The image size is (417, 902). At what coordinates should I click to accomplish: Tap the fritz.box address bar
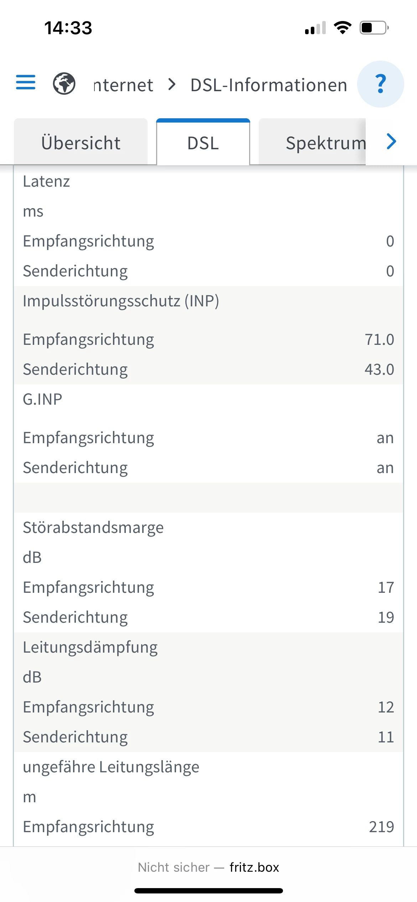point(254,867)
